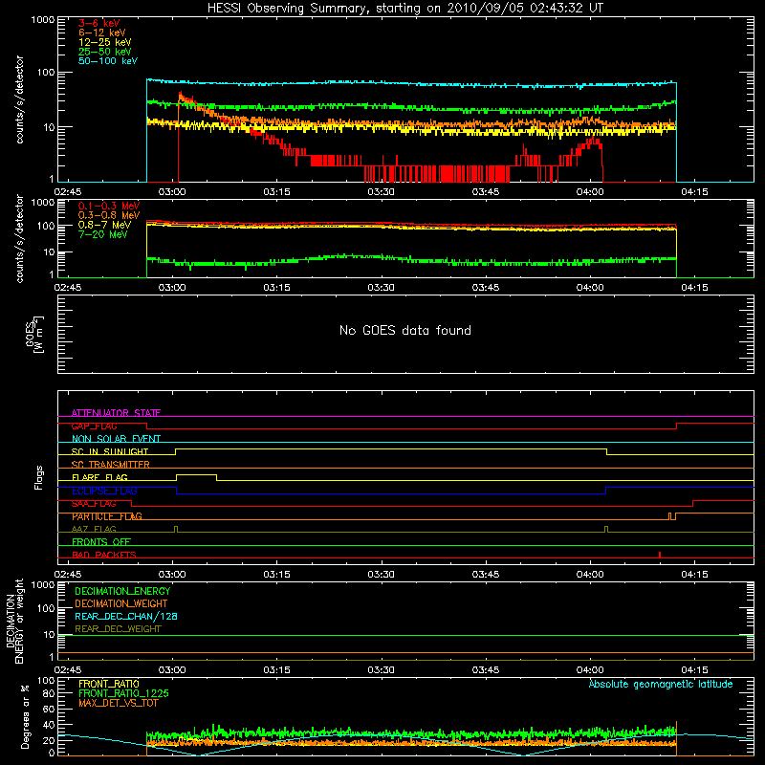Click the "04:00" tick under the Flags panel
The height and width of the screenshot is (765, 765).
[x=590, y=575]
